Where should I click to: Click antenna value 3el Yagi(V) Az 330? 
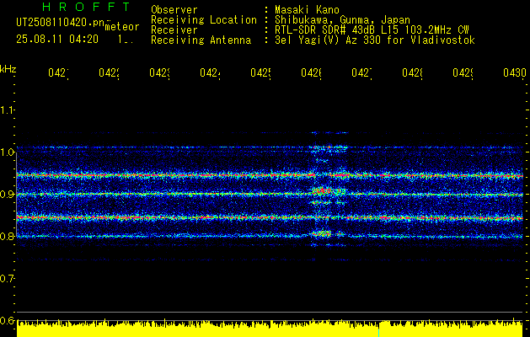(x=329, y=40)
